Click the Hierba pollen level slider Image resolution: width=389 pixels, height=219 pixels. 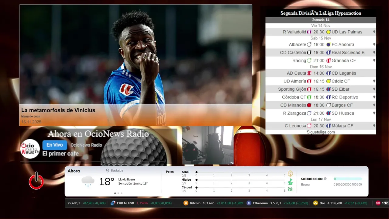[240, 180]
